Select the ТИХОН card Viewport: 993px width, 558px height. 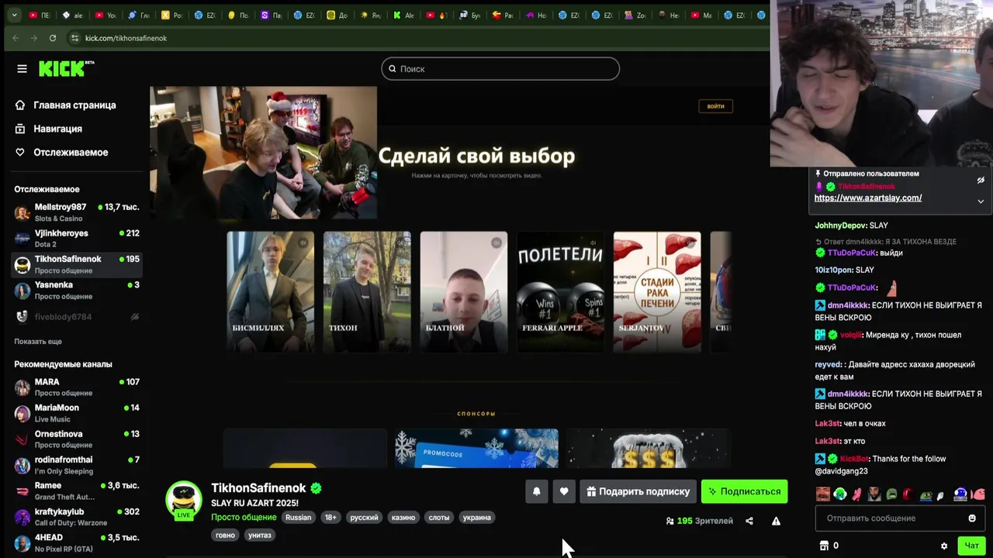(367, 291)
